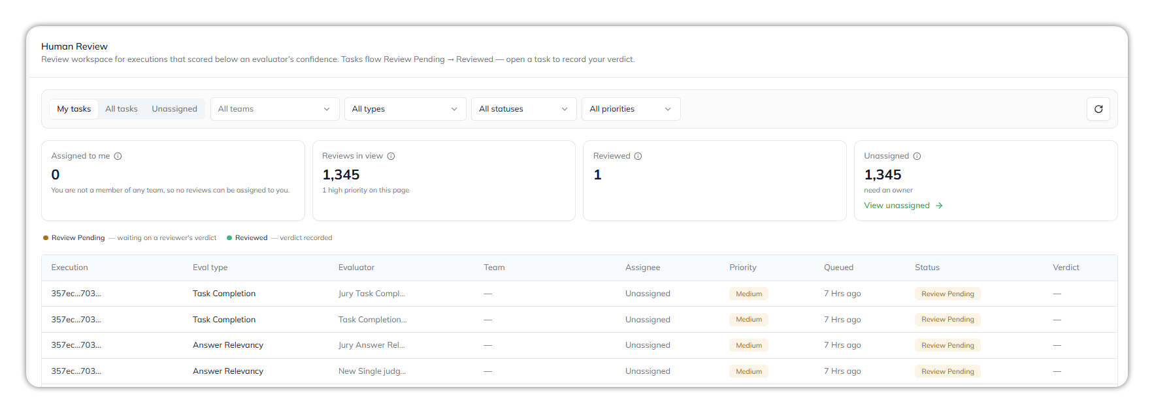Click the Team column header
The width and height of the screenshot is (1154, 413).
tap(494, 268)
